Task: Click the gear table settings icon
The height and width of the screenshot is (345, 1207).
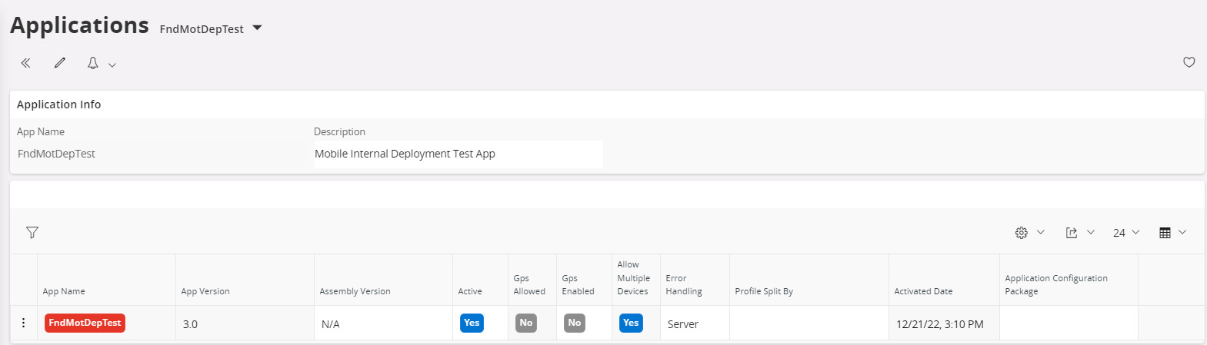Action: click(1021, 232)
